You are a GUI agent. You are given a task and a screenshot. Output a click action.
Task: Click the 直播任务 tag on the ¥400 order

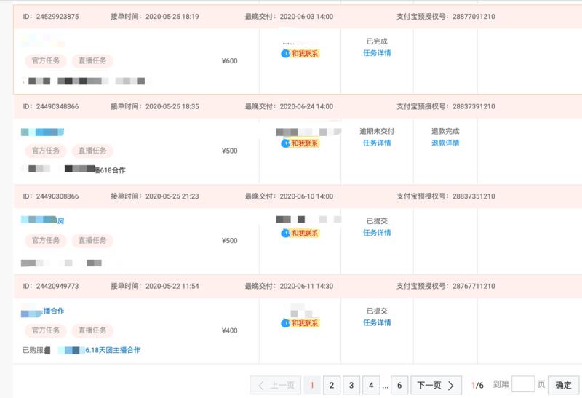click(x=92, y=330)
